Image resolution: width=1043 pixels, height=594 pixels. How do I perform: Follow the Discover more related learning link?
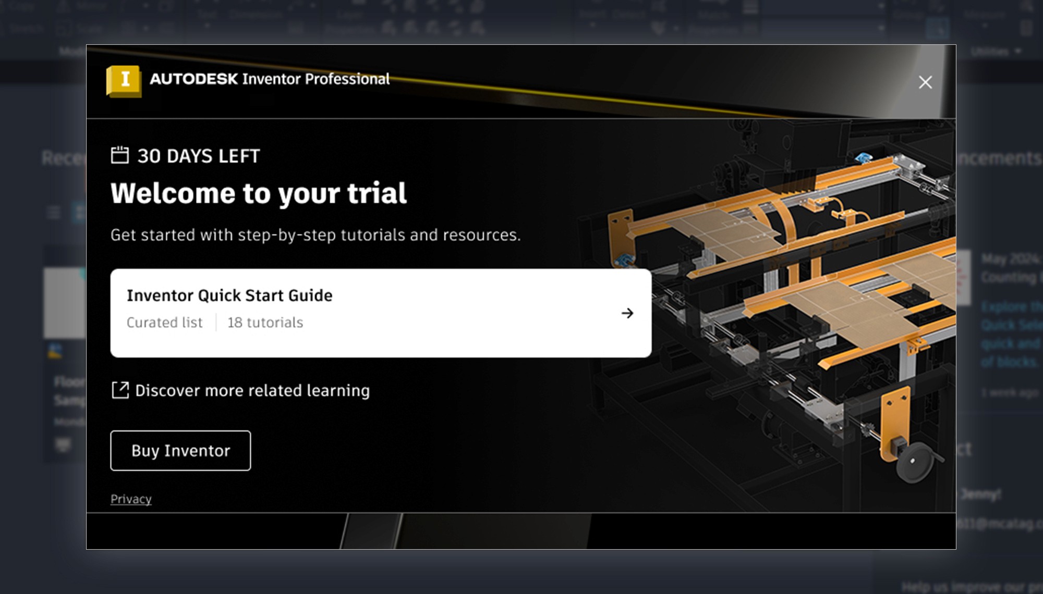[x=252, y=390]
